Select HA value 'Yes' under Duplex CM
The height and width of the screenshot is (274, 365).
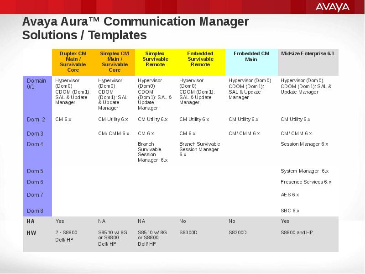(x=60, y=221)
